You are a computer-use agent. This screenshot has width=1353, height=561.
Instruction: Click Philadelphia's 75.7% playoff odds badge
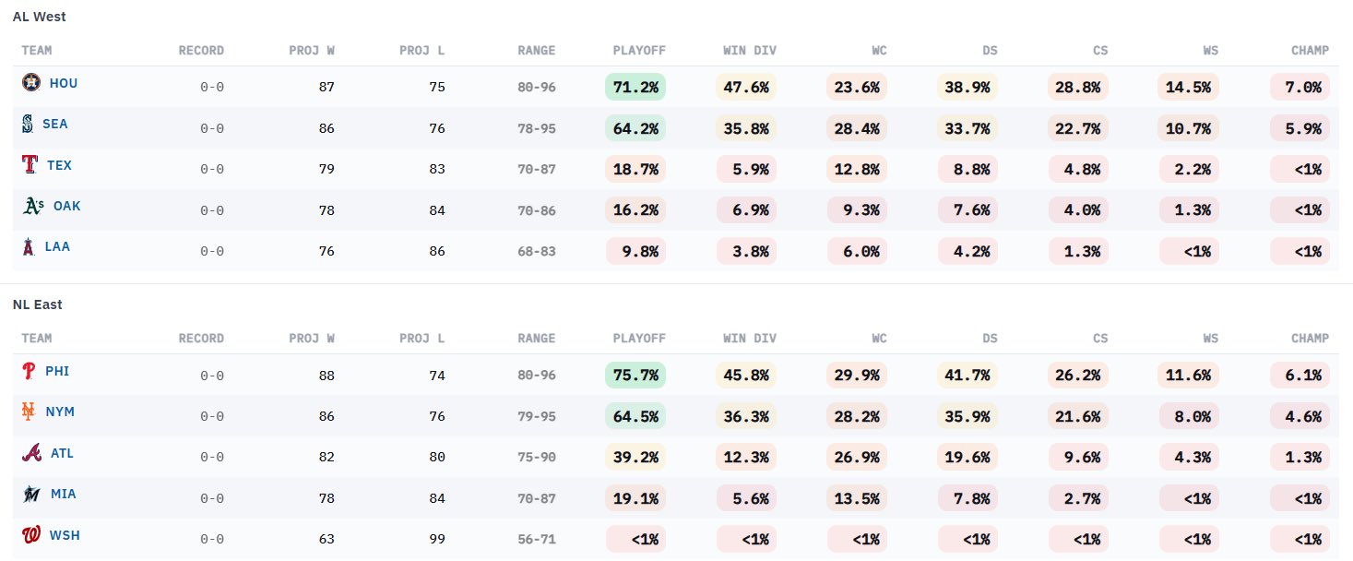tap(635, 376)
